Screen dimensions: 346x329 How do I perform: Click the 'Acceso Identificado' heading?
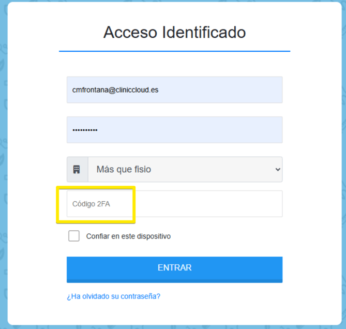(174, 32)
